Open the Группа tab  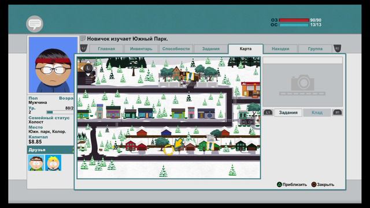tap(315, 49)
